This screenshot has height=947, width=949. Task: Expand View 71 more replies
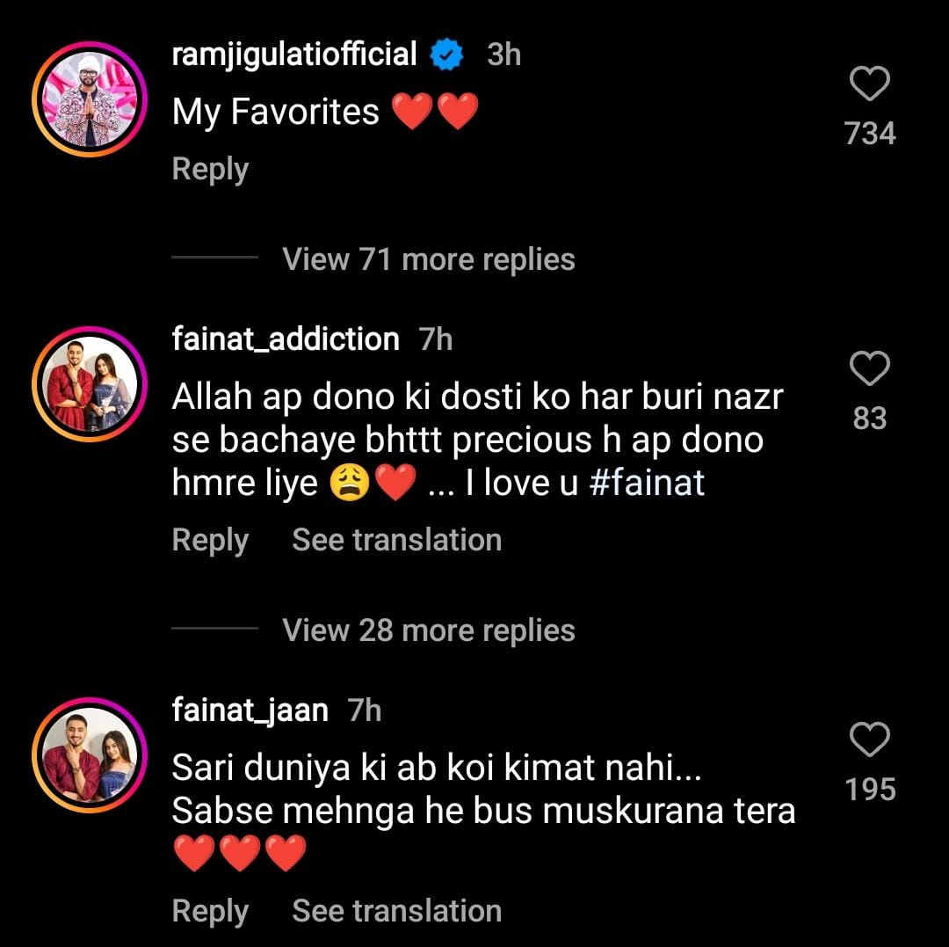point(428,259)
